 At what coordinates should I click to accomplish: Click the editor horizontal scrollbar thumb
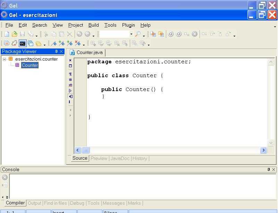(x=85, y=150)
